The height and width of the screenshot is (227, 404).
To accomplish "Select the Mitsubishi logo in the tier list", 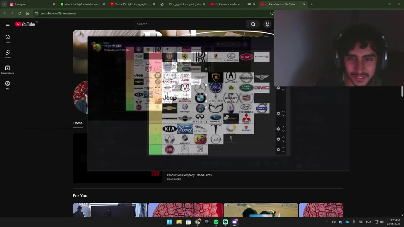I will [246, 119].
